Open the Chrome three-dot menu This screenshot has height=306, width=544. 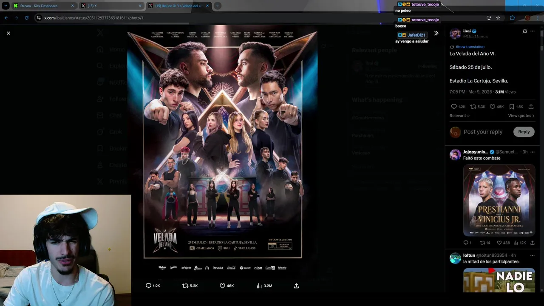click(x=537, y=18)
